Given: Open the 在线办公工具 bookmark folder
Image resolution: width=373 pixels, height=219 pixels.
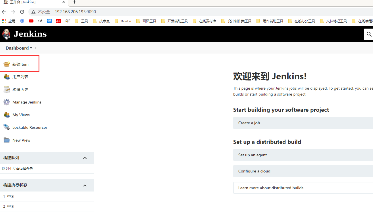Looking at the screenshot, I should pos(302,21).
